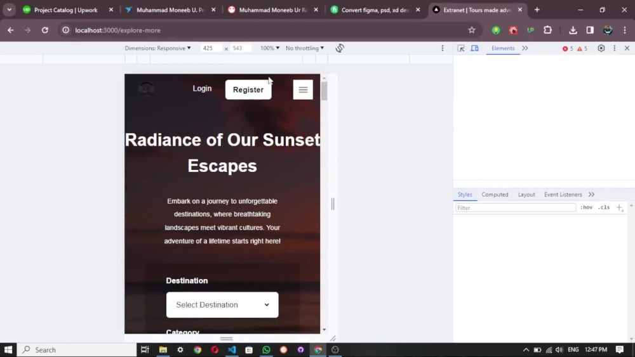The height and width of the screenshot is (357, 635).
Task: Click the Upwork extension icon in toolbar
Action: click(530, 30)
